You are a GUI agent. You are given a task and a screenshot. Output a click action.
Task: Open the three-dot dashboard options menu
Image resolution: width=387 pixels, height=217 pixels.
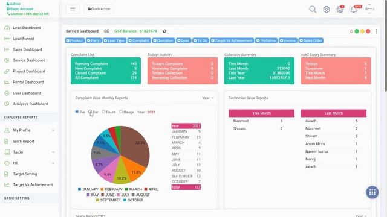pyautogui.click(x=376, y=31)
